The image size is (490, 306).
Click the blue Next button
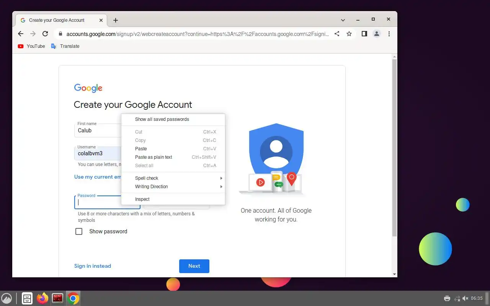click(194, 266)
